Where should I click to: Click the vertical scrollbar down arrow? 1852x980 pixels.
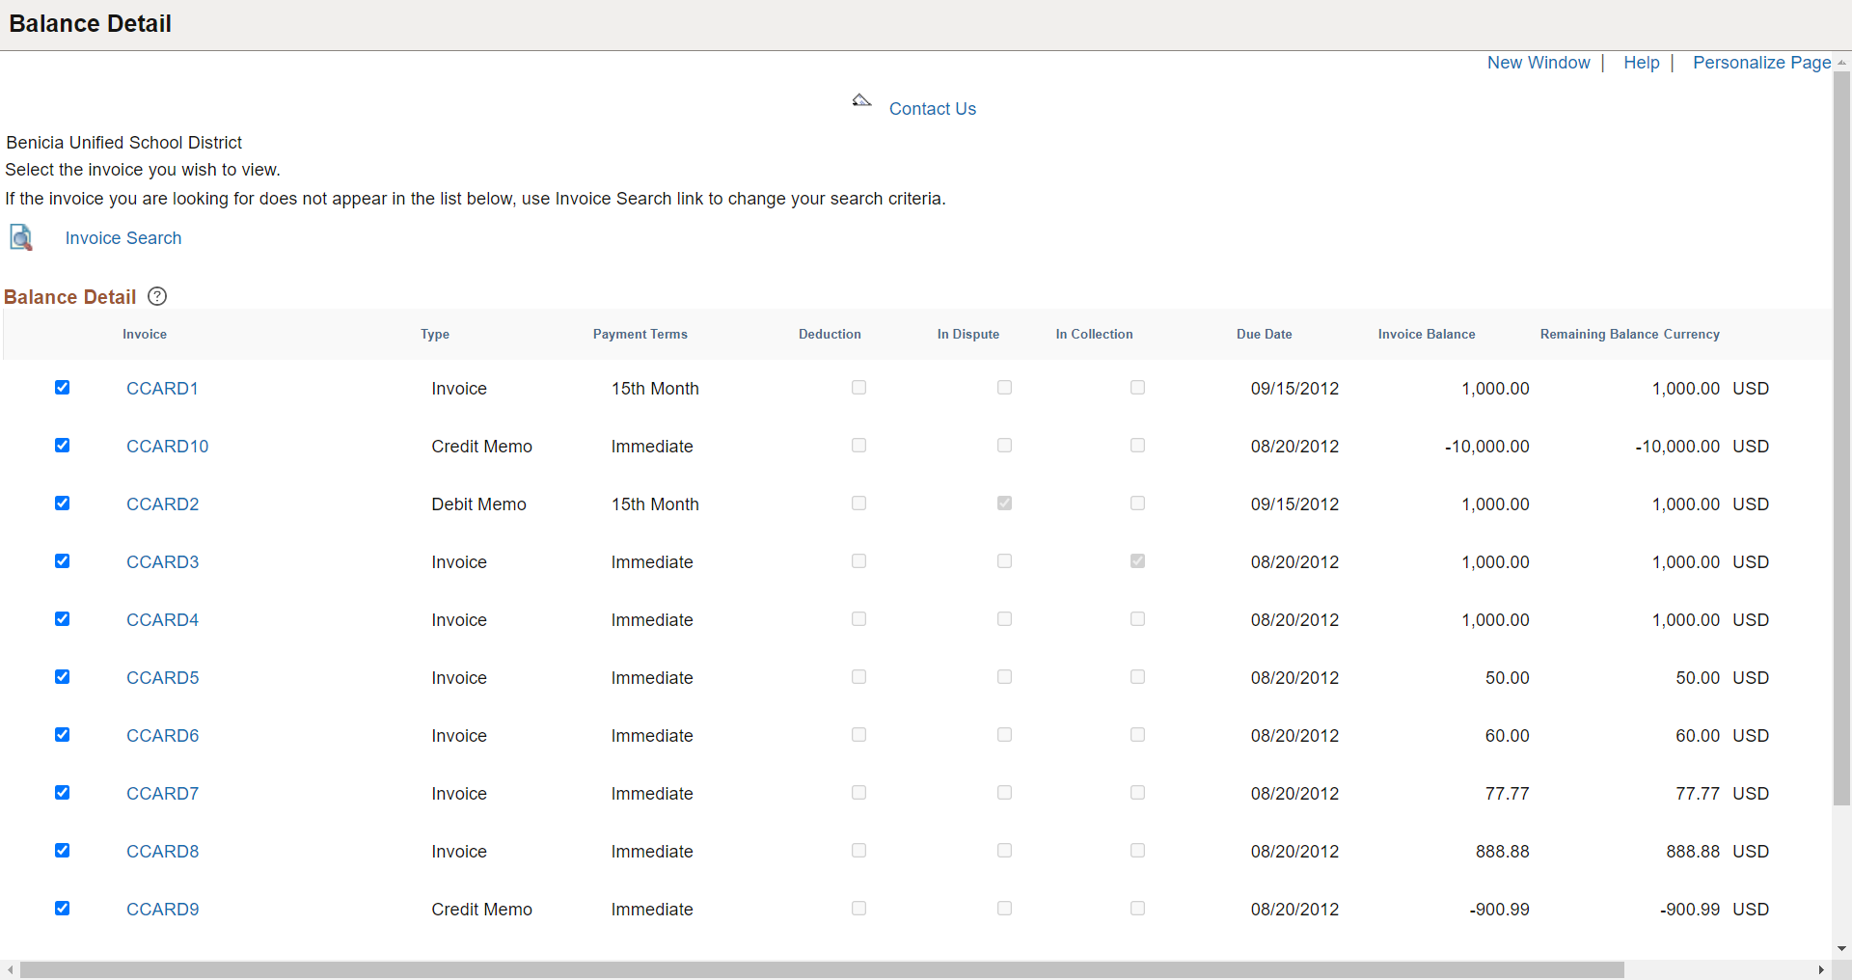tap(1841, 949)
